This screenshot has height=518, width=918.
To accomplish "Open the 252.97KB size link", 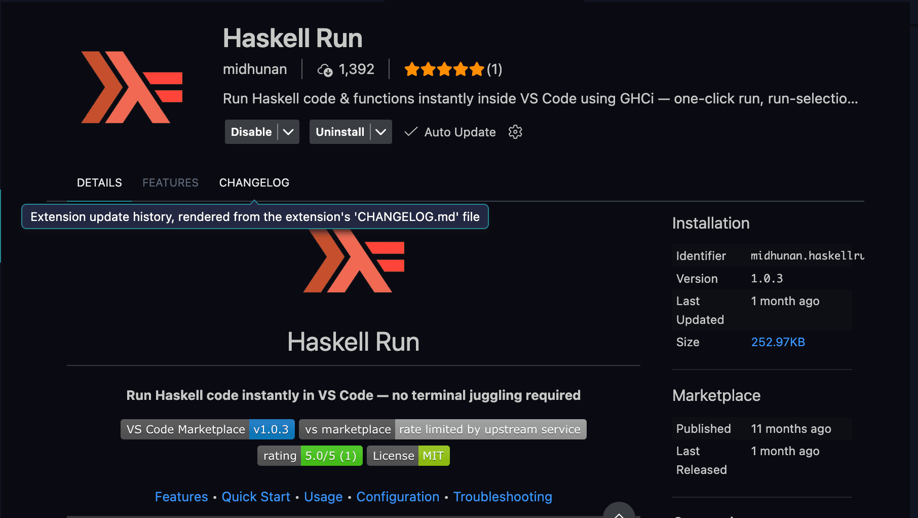I will (778, 342).
